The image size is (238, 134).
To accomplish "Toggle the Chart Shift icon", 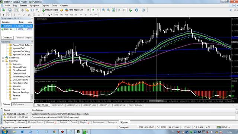I will click(125, 10).
